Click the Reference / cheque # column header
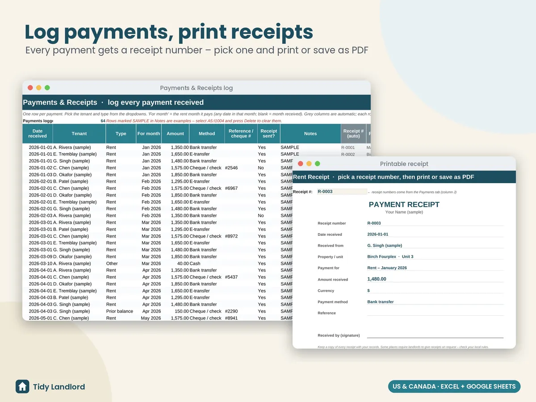This screenshot has width=536, height=402. click(x=241, y=134)
